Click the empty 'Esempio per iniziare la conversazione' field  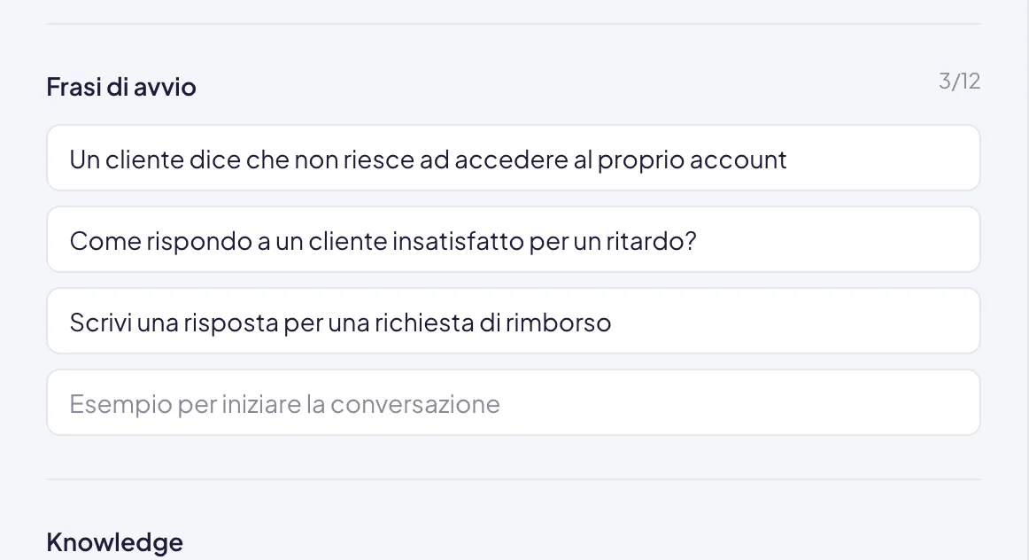514,402
